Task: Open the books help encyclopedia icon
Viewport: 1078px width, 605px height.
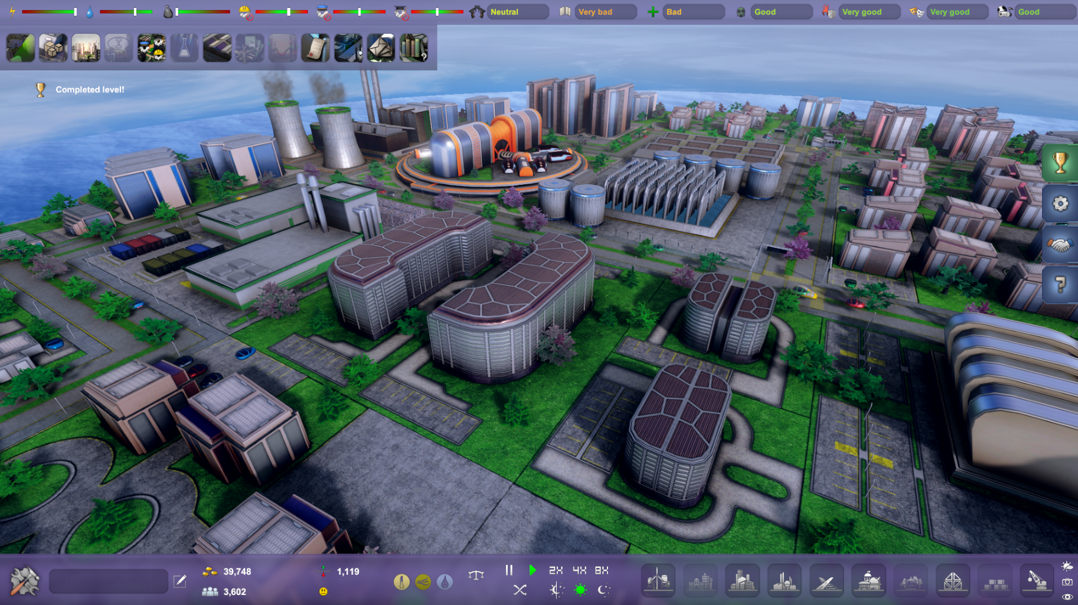Action: (414, 48)
